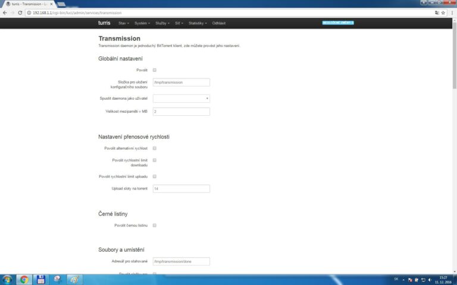The height and width of the screenshot is (285, 457).
Task: Click the Soubory a umístění section heading
Action: click(x=121, y=250)
